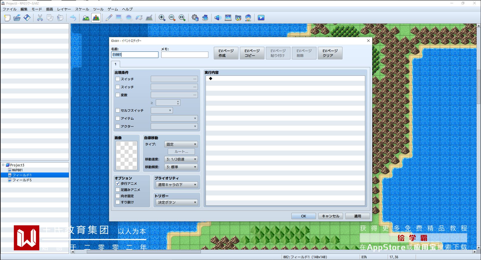Click the EVページコピー button
Screen dimensions: 481x260
(x=252, y=53)
